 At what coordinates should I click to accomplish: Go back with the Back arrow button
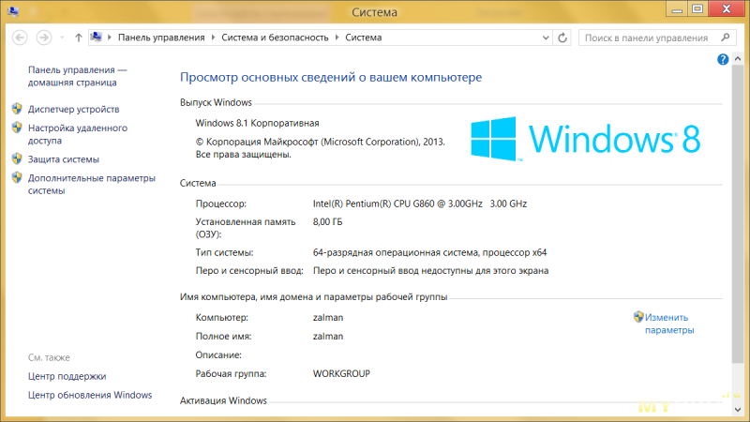click(20, 38)
